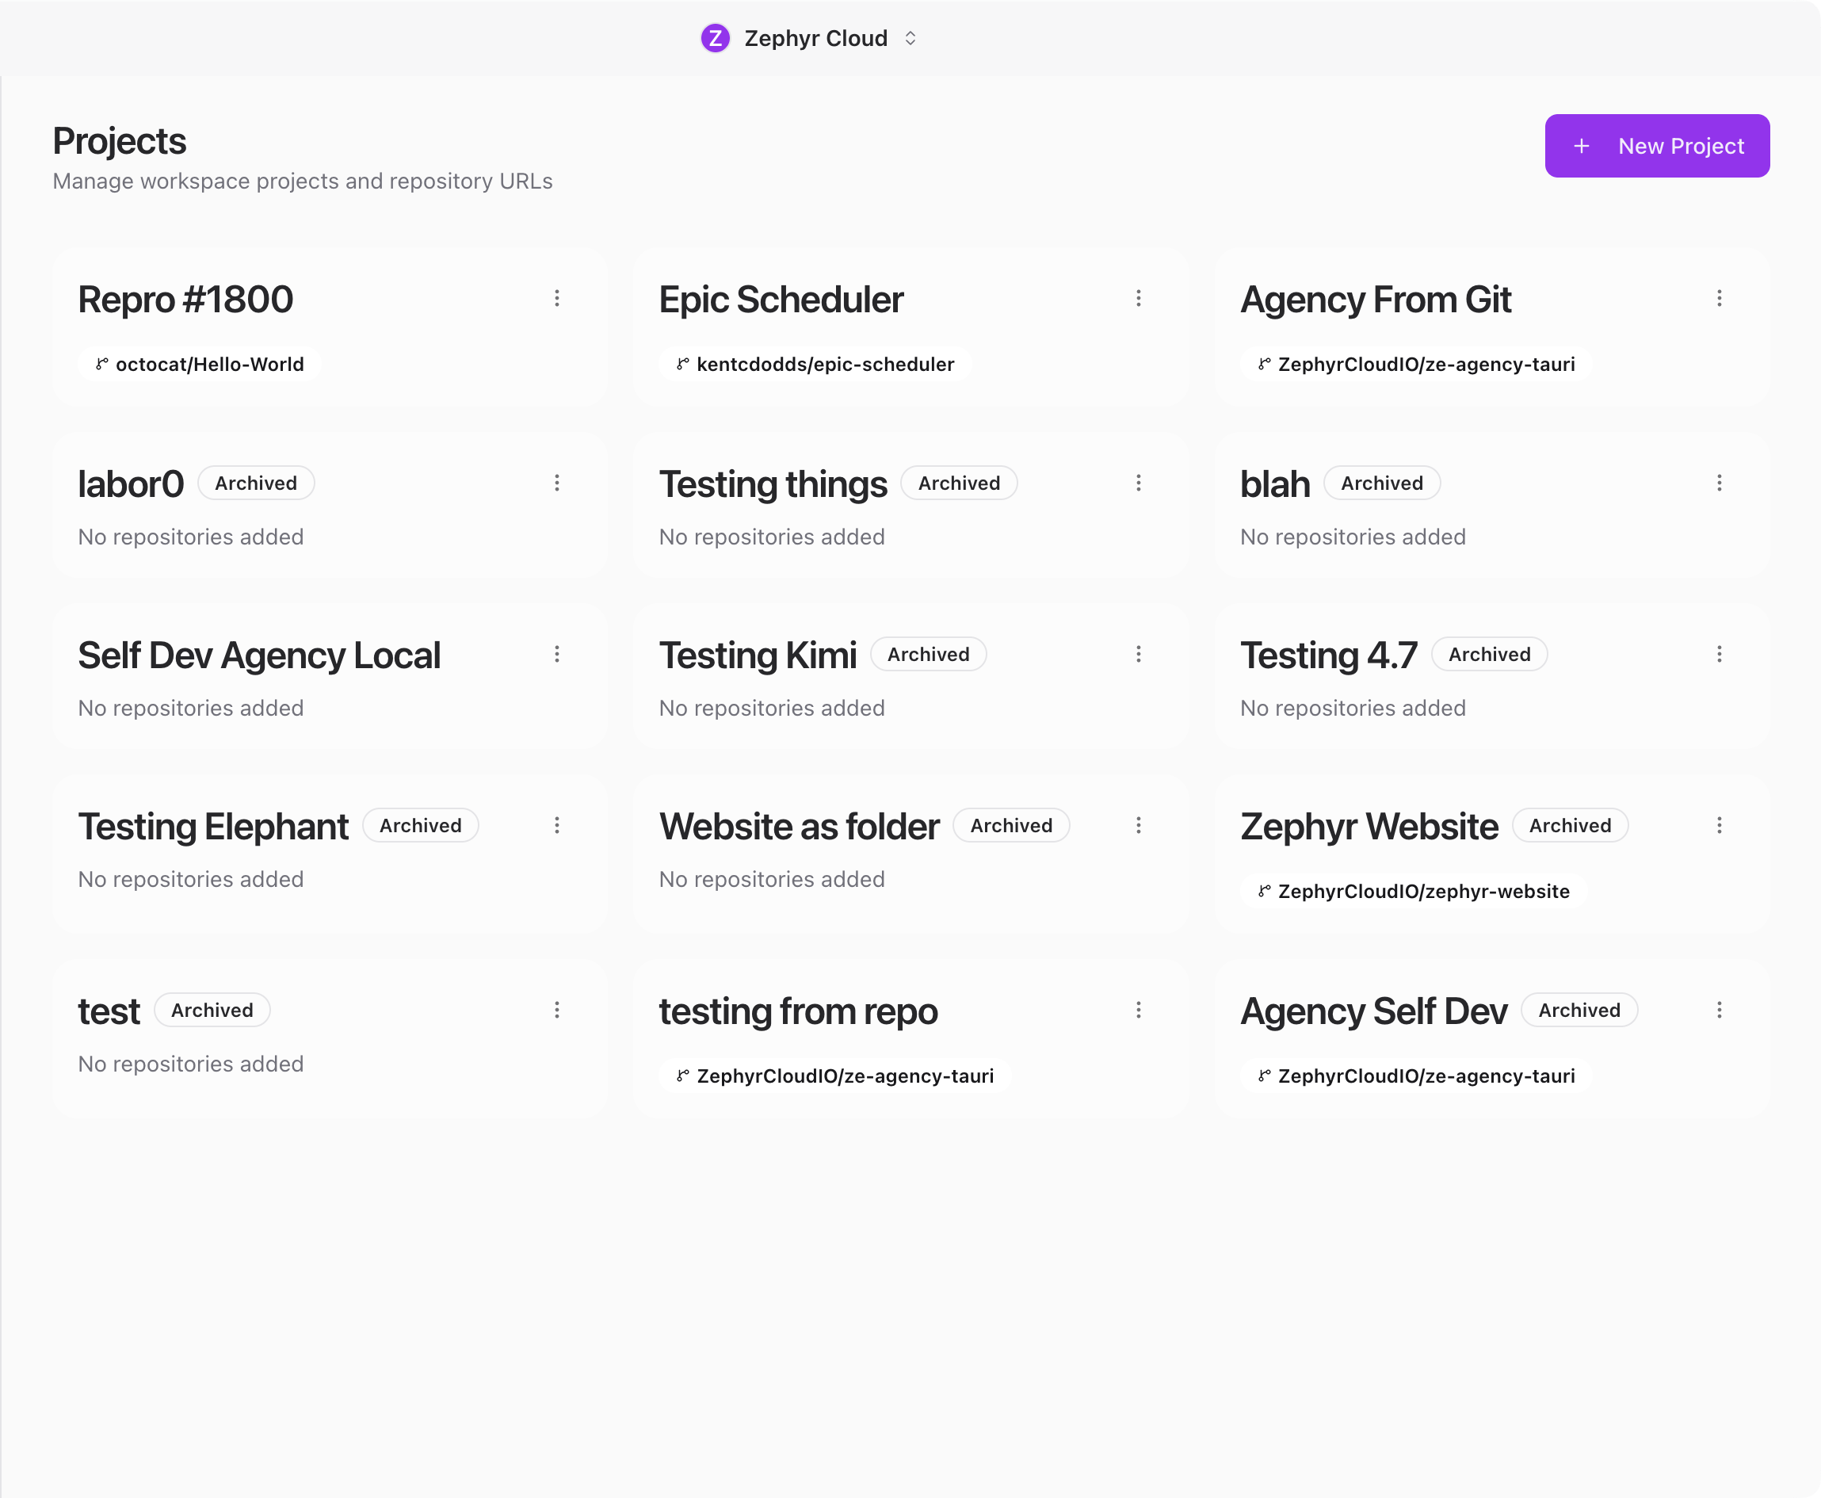Click the more-options dots on testing from repo
The image size is (1821, 1498).
1139,1011
